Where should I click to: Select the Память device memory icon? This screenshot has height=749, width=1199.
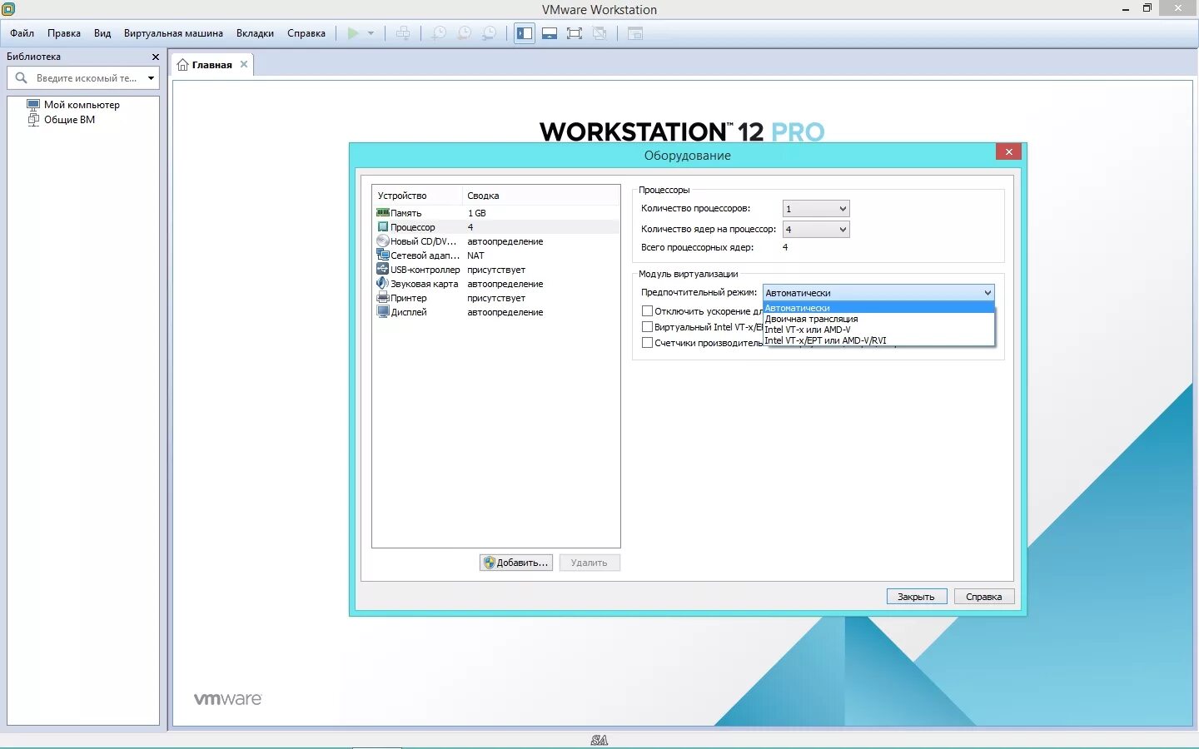coord(383,213)
